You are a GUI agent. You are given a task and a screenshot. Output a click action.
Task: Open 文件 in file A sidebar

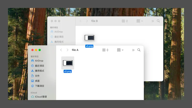click(x=35, y=76)
